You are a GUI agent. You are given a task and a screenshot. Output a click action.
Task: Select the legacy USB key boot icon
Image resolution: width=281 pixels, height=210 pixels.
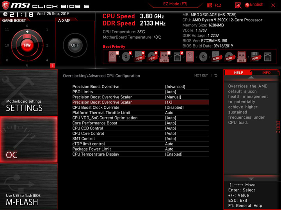point(242,57)
